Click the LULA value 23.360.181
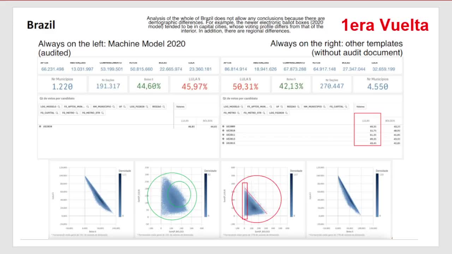Viewport: 452px width, 254px height. [200, 69]
